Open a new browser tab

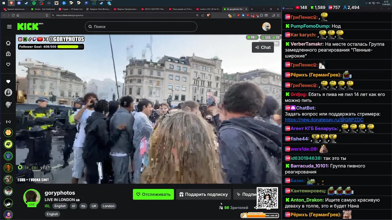click(x=252, y=9)
